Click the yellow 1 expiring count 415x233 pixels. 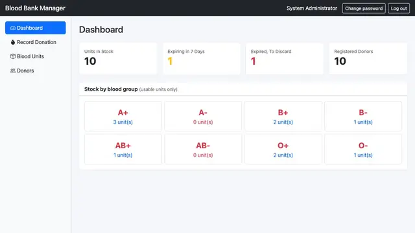point(170,61)
